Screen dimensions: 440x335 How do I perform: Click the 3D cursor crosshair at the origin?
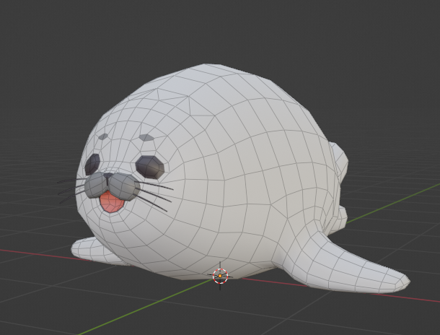click(220, 276)
